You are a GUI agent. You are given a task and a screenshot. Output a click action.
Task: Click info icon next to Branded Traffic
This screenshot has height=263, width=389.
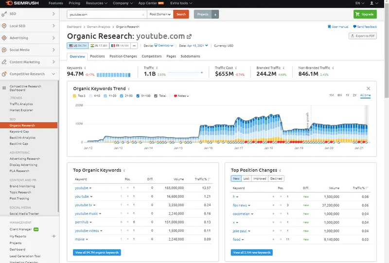click(283, 68)
